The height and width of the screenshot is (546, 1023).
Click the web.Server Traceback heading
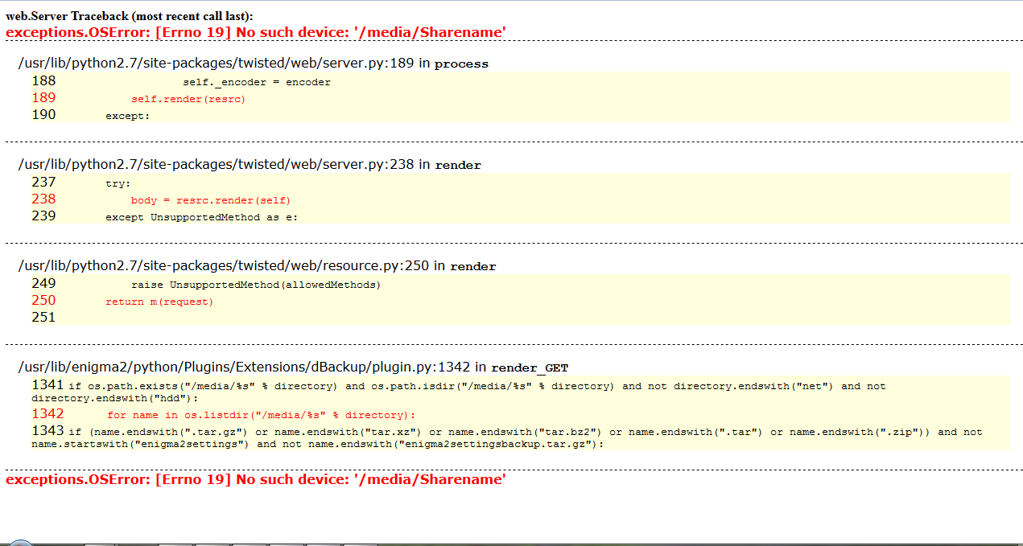pyautogui.click(x=129, y=17)
